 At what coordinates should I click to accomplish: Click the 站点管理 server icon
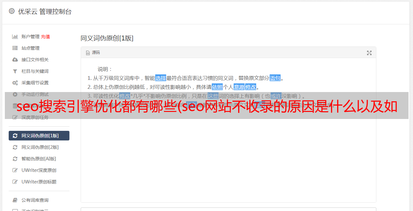click(15, 48)
